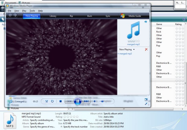This screenshot has height=130, width=187.
Task: Switch to compact mode icon
Action: pos(146,104)
